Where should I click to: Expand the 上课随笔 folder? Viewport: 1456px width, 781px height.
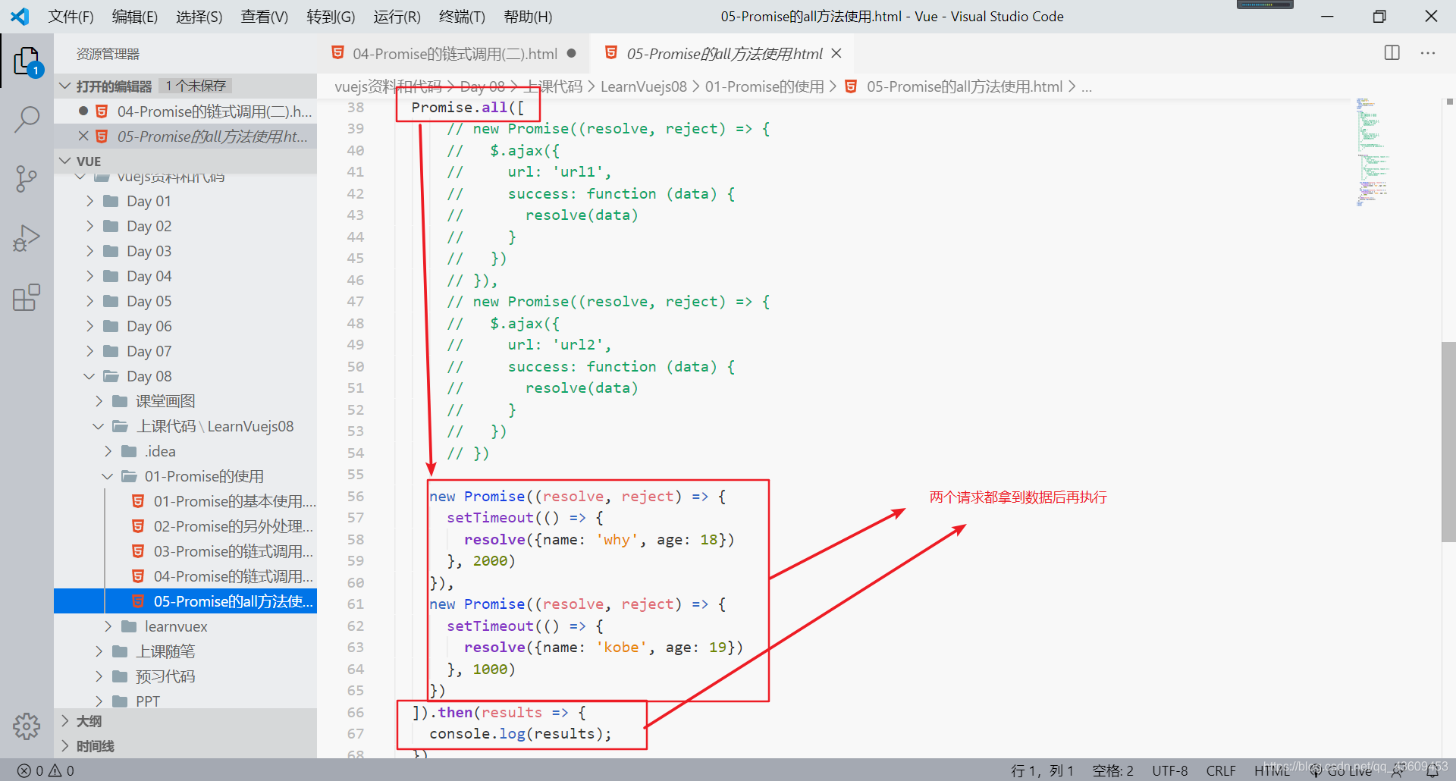99,651
